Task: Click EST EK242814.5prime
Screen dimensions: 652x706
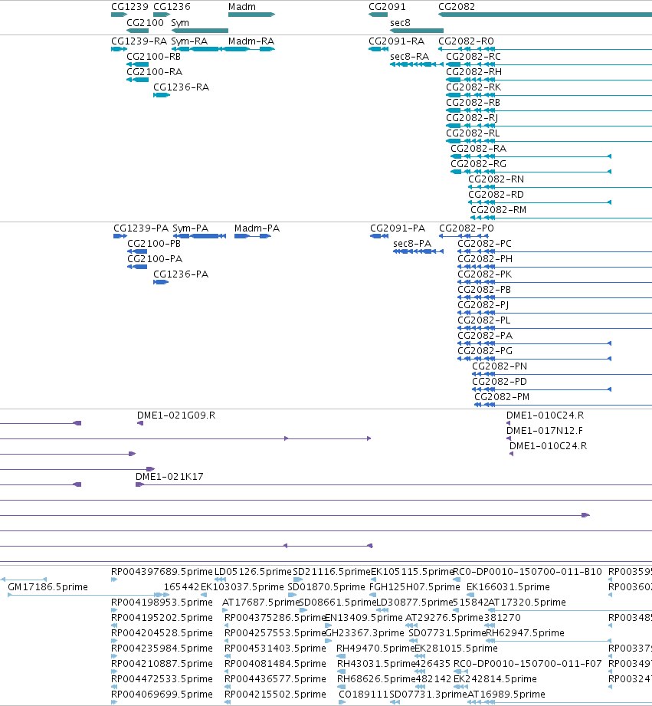Action: (x=495, y=679)
